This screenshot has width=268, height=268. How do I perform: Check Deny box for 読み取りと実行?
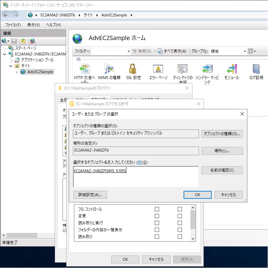(x=180, y=223)
